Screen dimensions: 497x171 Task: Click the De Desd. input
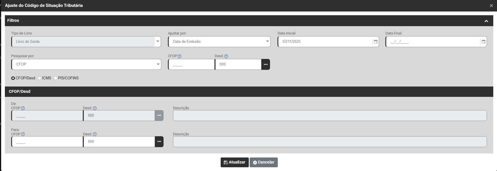[x=119, y=116]
